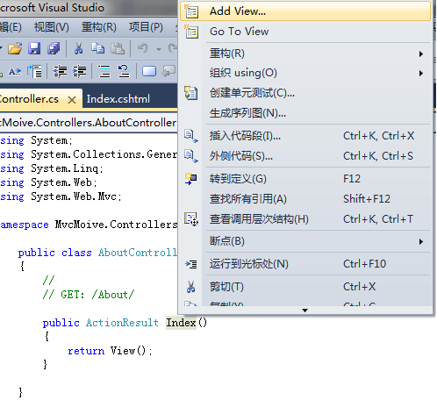
Task: Open the AboutController class navigation dropdown
Action: point(88,123)
